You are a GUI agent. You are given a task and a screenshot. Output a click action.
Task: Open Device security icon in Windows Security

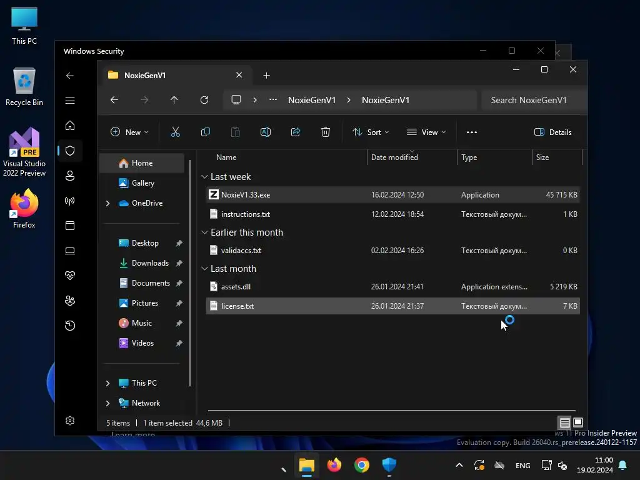point(70,251)
